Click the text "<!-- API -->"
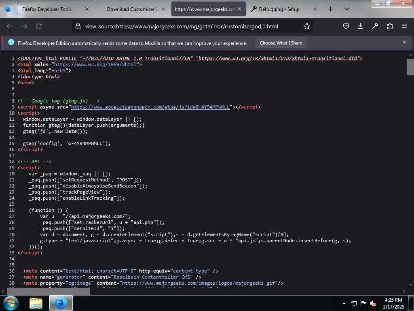This screenshot has height=311, width=414. 34,162
